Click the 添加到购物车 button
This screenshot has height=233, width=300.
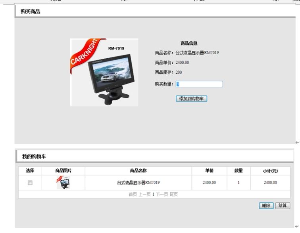coord(191,99)
